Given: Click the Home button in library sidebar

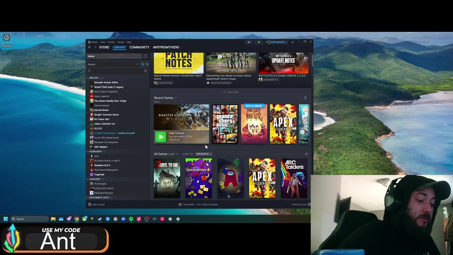Looking at the screenshot, I should [x=114, y=56].
